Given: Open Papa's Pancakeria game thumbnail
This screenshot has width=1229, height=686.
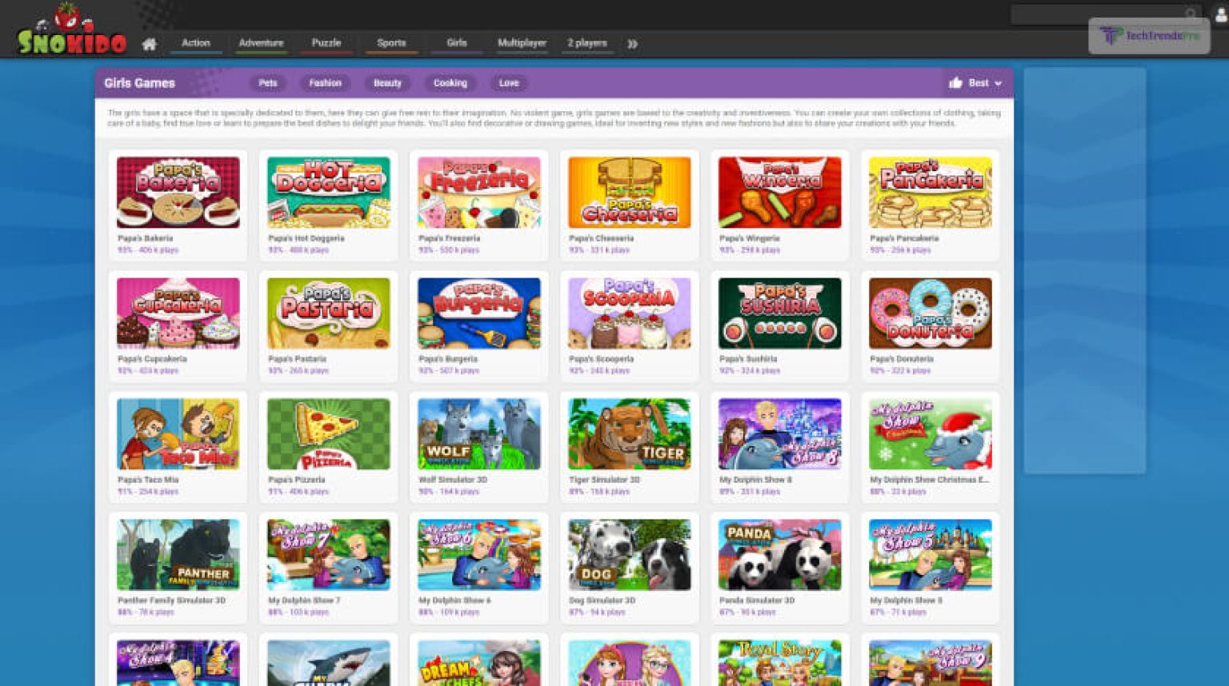Looking at the screenshot, I should point(930,192).
